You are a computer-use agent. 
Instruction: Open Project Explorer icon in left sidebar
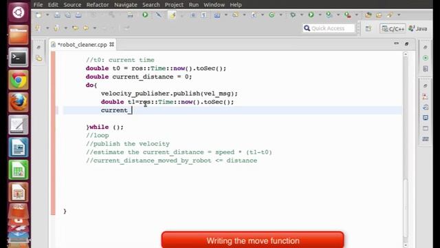pyautogui.click(x=38, y=58)
